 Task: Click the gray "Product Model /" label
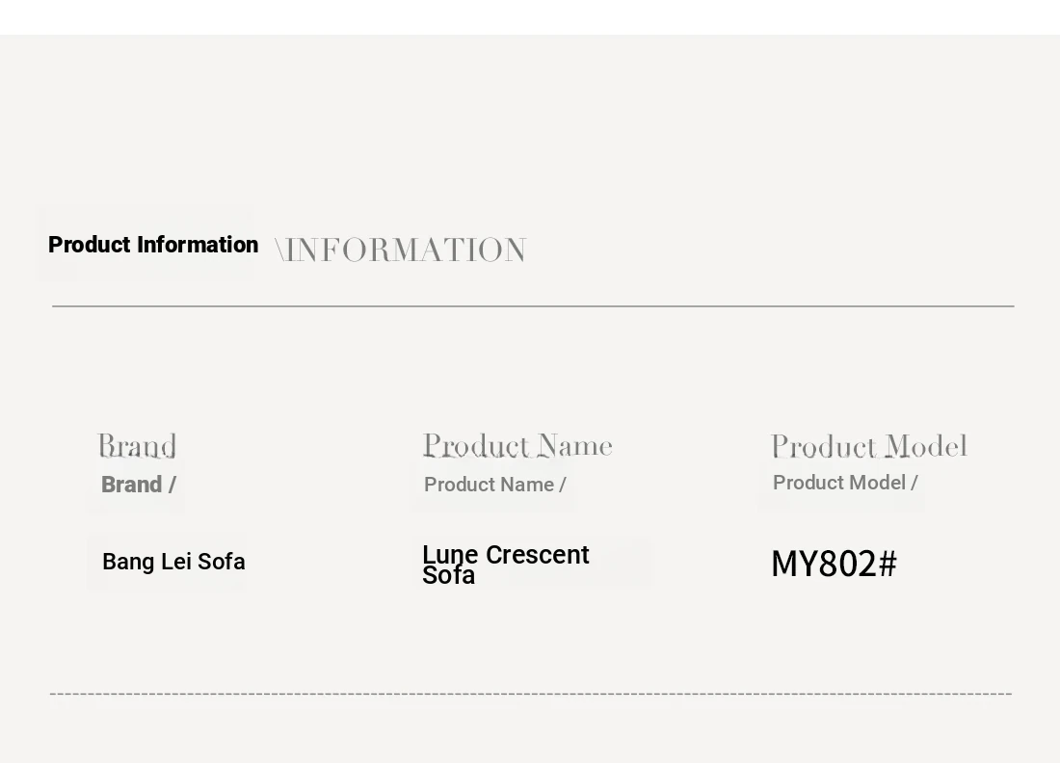845,483
